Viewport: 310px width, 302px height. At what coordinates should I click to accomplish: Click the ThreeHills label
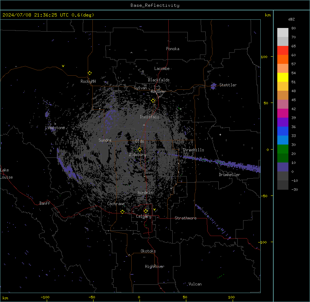(193, 150)
